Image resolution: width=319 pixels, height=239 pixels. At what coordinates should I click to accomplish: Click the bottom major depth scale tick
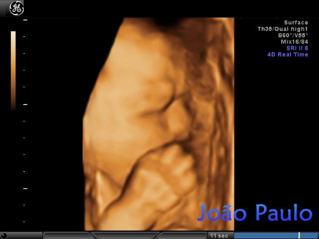[25, 188]
